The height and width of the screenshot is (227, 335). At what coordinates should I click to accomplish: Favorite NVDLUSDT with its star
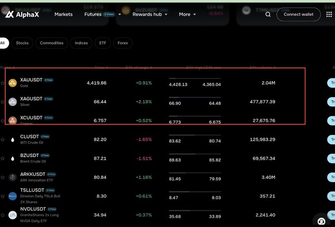coord(2,215)
